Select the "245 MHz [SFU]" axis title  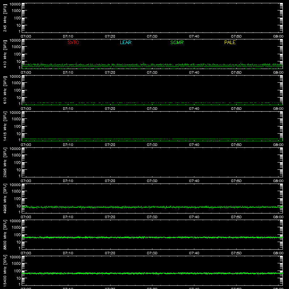point(5,18)
